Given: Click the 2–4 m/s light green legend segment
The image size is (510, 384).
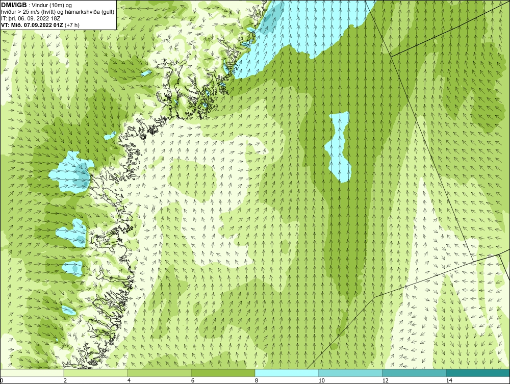Looking at the screenshot, I should click(96, 373).
